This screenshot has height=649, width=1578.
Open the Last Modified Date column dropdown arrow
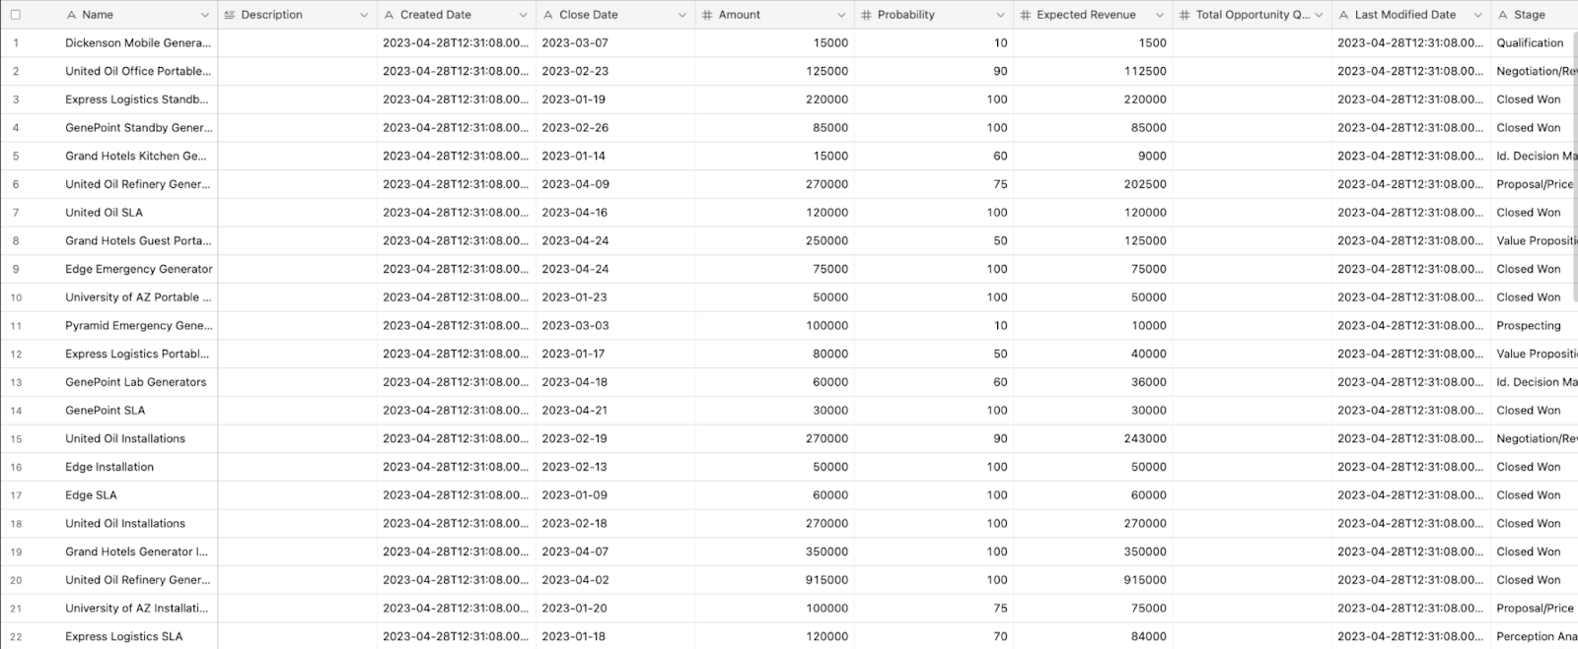click(1477, 15)
